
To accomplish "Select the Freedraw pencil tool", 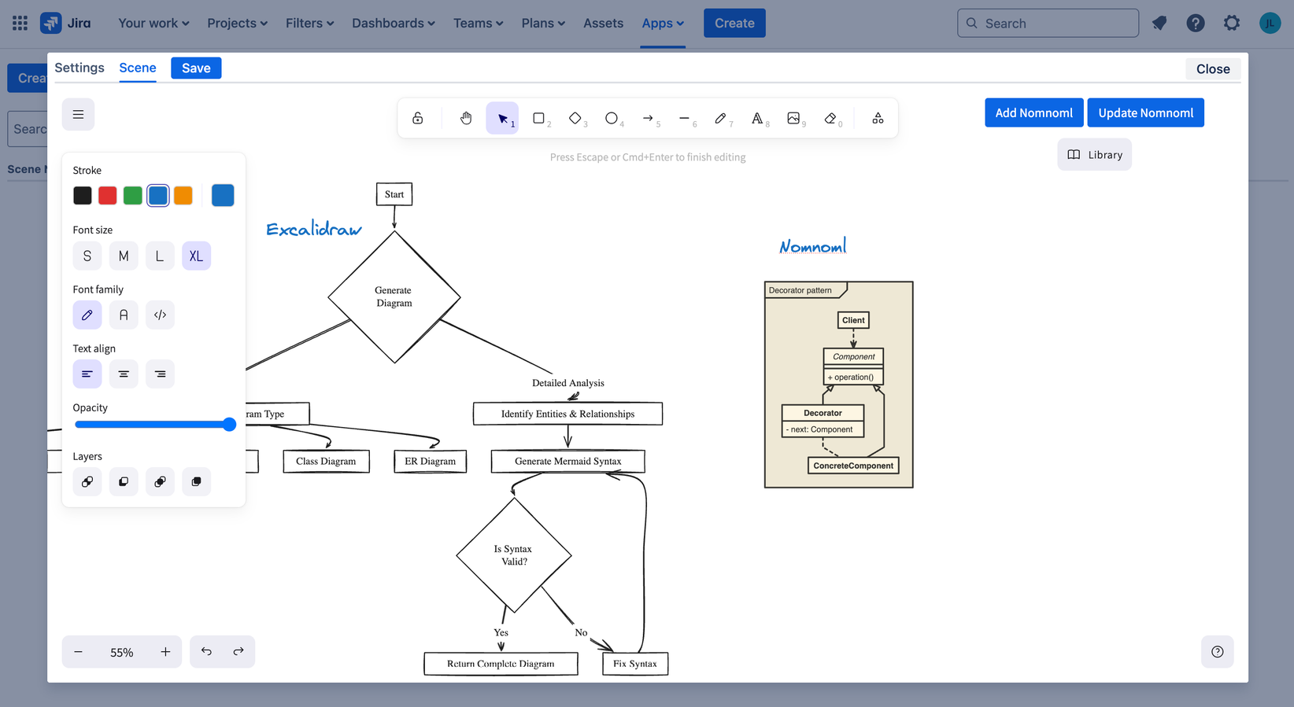I will pyautogui.click(x=720, y=118).
